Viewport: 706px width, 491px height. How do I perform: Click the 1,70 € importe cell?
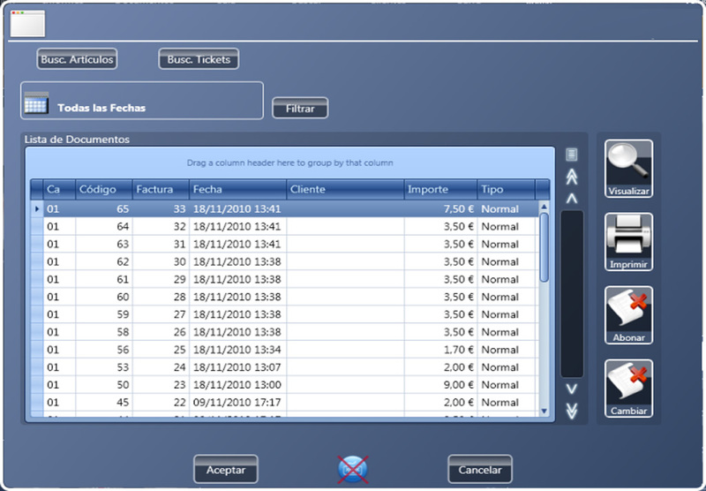point(440,350)
